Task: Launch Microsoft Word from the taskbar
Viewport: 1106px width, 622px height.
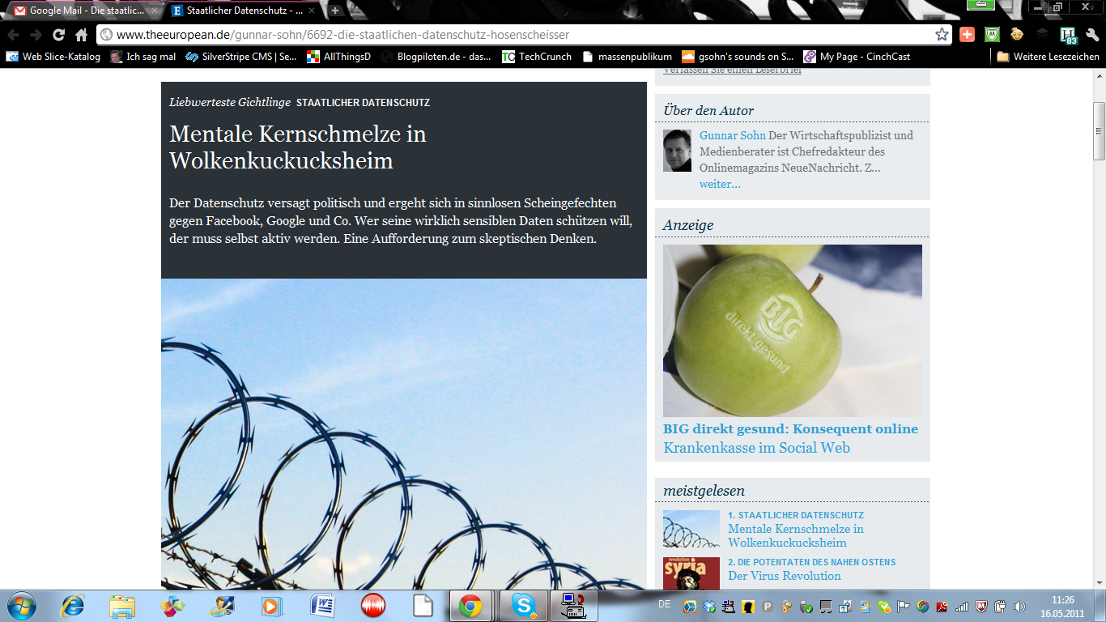Action: pyautogui.click(x=322, y=605)
